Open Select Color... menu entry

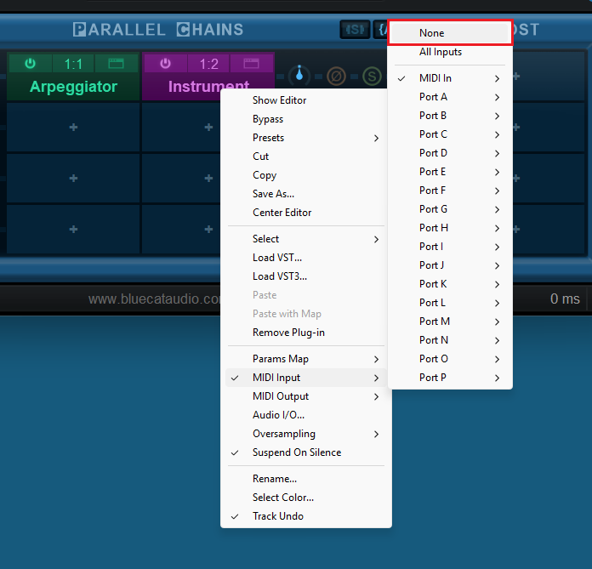tap(306, 498)
